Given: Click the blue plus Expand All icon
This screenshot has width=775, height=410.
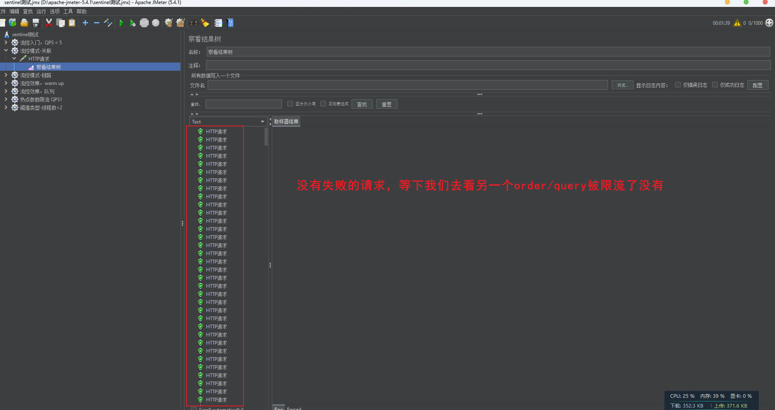Looking at the screenshot, I should click(x=85, y=23).
